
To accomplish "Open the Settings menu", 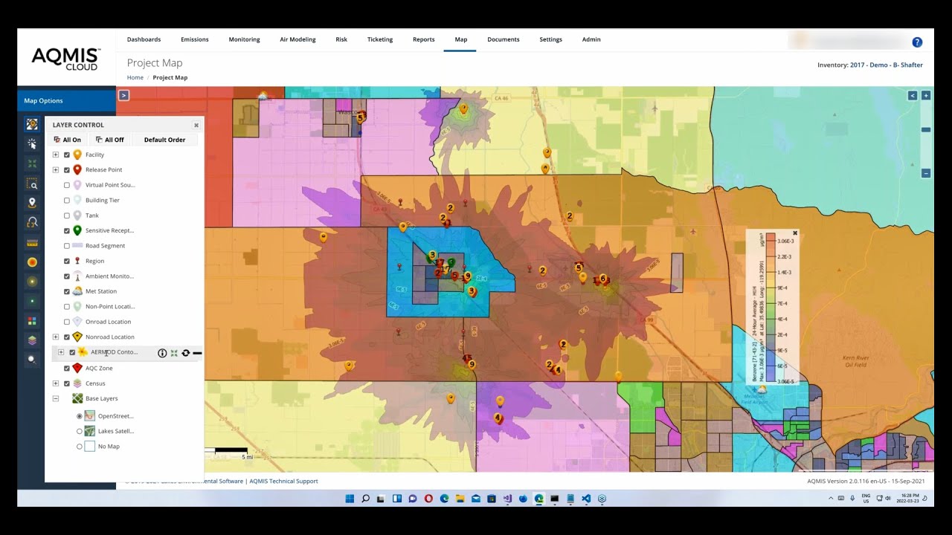I will tap(550, 39).
